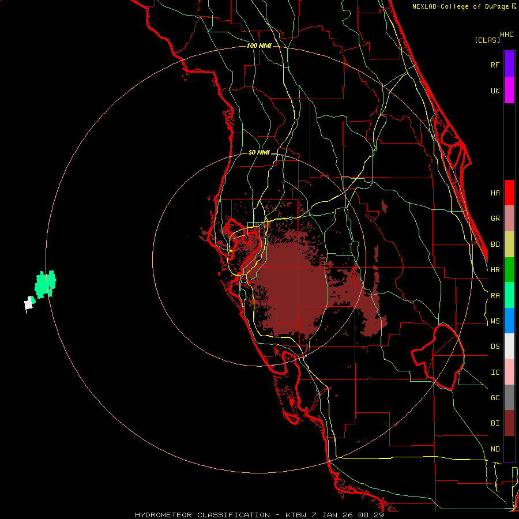Click the green rain echo offshore
This screenshot has width=519, height=519.
tap(46, 284)
